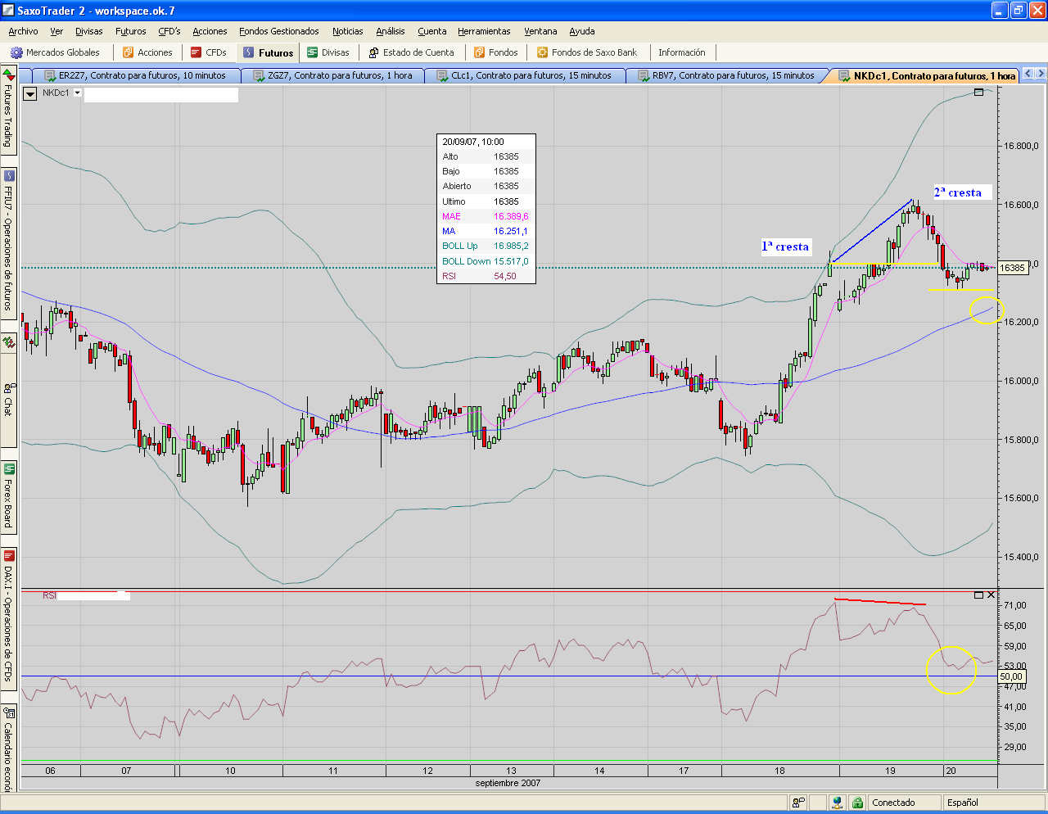Close the RSI indicator panel

click(x=992, y=595)
